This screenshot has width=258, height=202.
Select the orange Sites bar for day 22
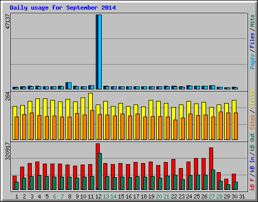pos(175,130)
